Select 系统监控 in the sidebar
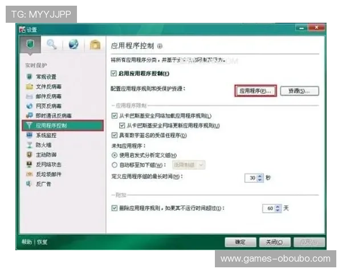 [46, 135]
